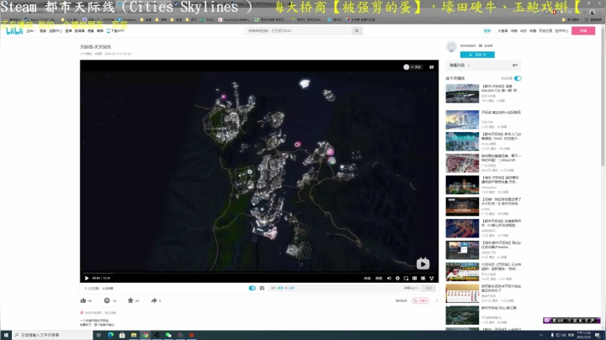Click the bilibili logo
This screenshot has height=340, width=606.
(x=14, y=31)
